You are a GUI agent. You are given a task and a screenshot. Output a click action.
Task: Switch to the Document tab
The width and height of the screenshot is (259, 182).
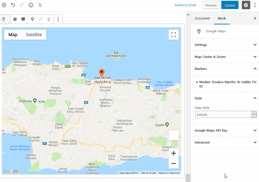[x=202, y=18]
